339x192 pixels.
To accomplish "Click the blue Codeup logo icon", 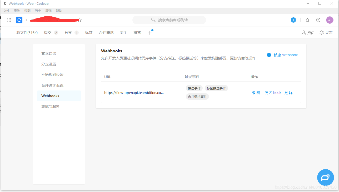I will (19, 20).
